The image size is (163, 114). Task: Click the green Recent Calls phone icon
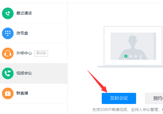[x=8, y=13]
